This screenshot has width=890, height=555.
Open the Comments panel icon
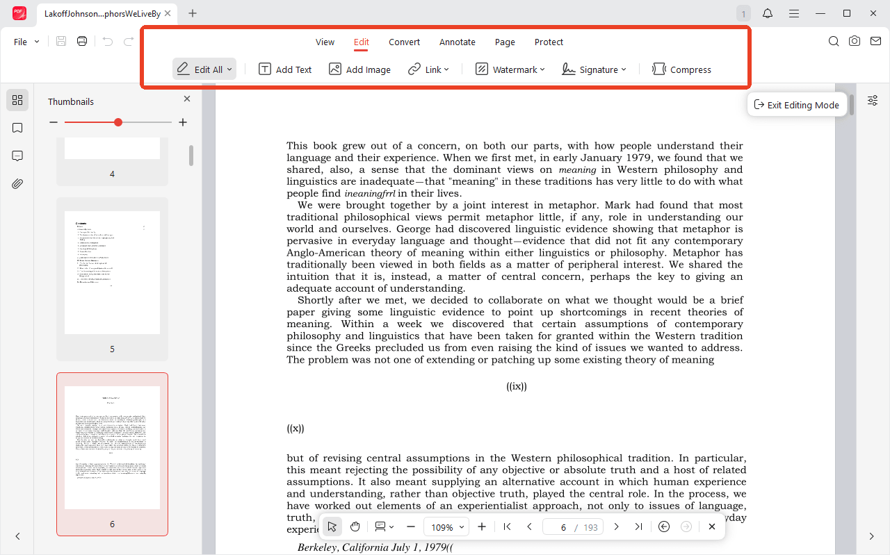pos(17,156)
